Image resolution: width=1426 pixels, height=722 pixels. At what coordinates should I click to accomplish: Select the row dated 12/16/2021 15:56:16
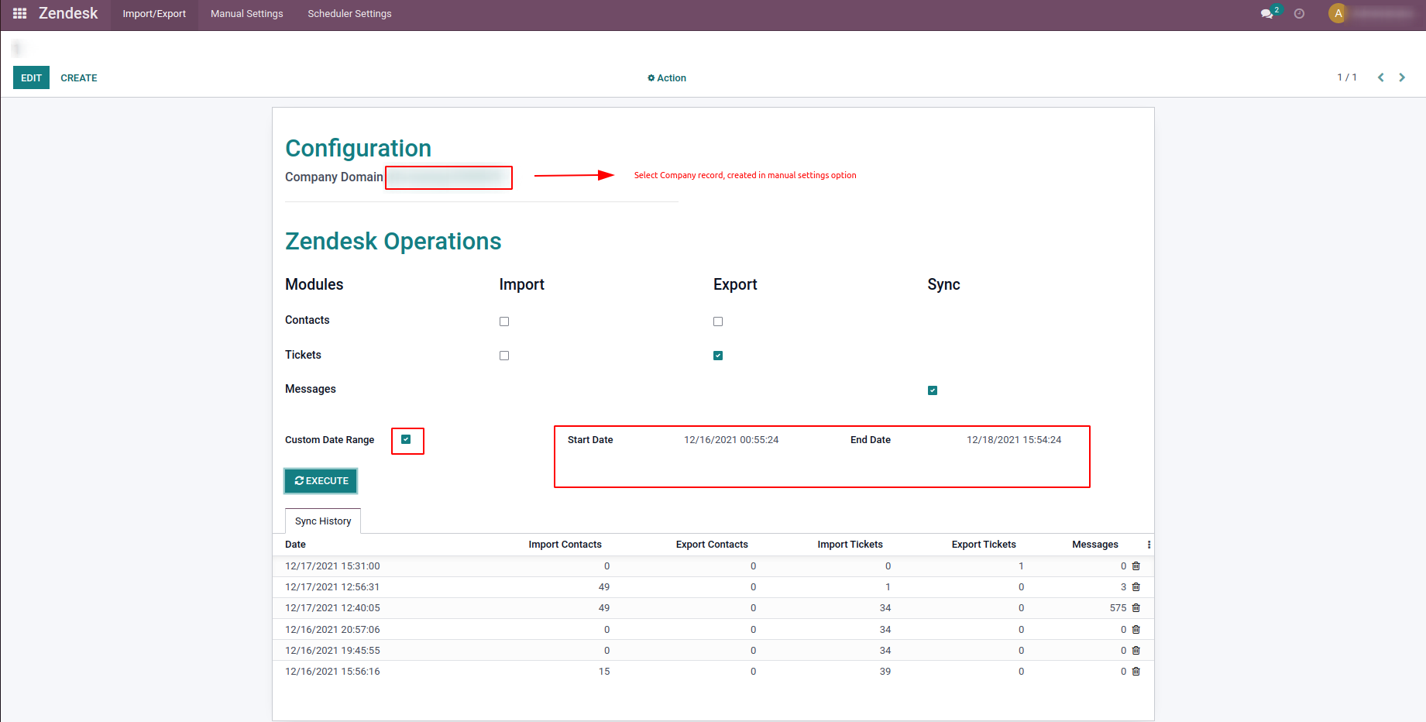[713, 672]
